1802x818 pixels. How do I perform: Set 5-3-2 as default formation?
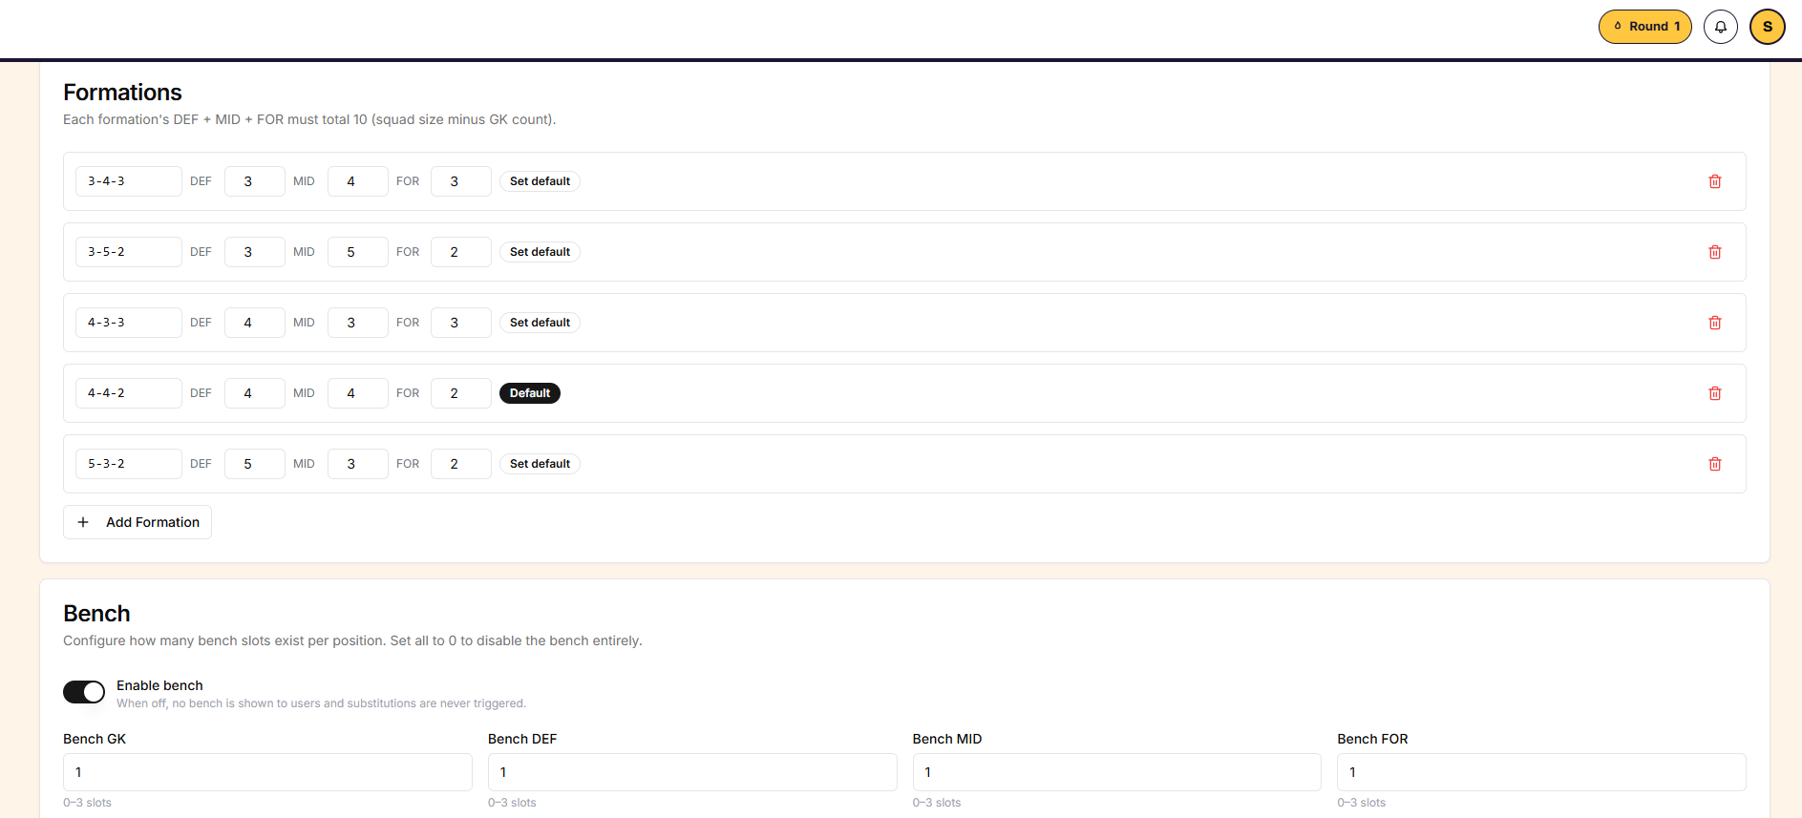540,464
